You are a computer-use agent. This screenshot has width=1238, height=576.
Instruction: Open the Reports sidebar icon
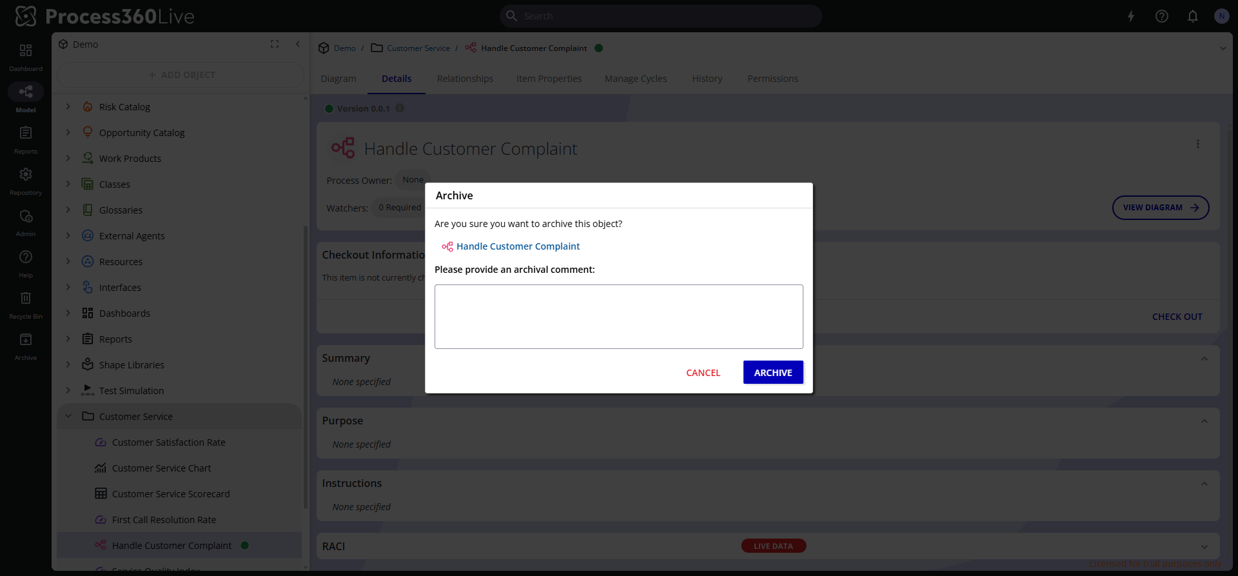coord(26,133)
